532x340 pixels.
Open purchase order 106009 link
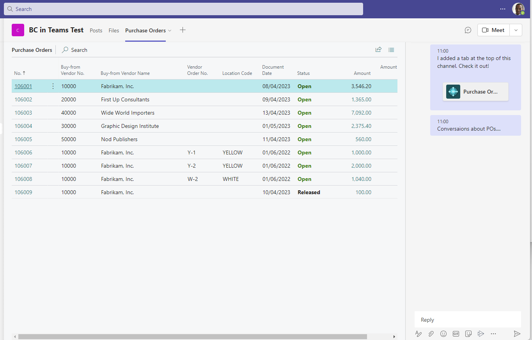(x=23, y=192)
